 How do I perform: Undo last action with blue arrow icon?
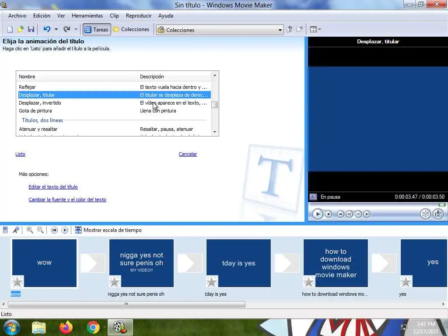(x=47, y=29)
